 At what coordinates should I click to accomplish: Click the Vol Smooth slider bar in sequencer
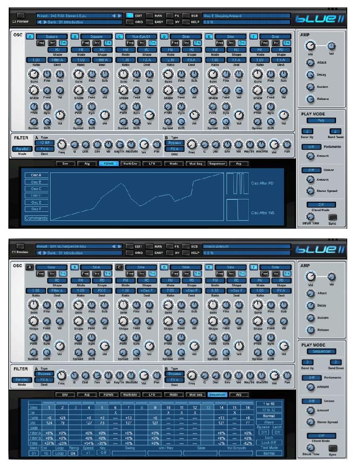coord(236,453)
